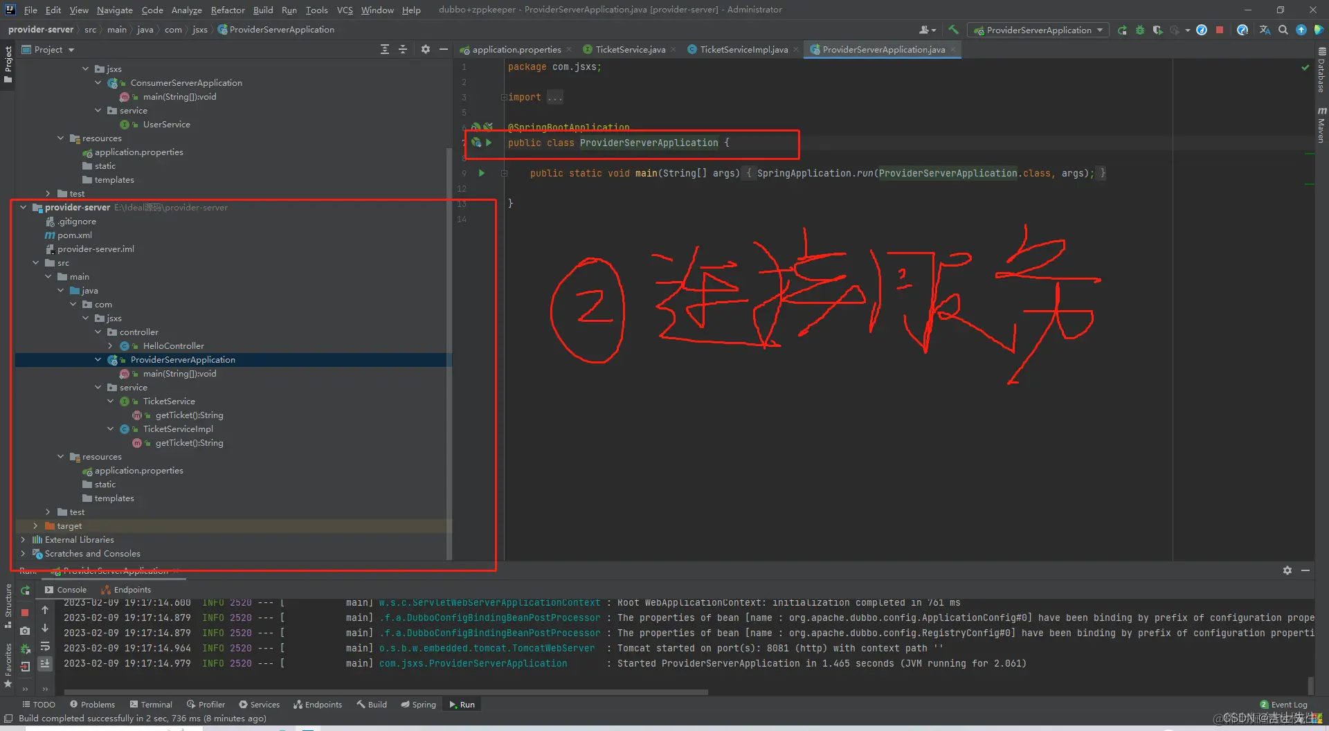Click the Build Project hammer icon
The height and width of the screenshot is (731, 1329).
pos(953,30)
